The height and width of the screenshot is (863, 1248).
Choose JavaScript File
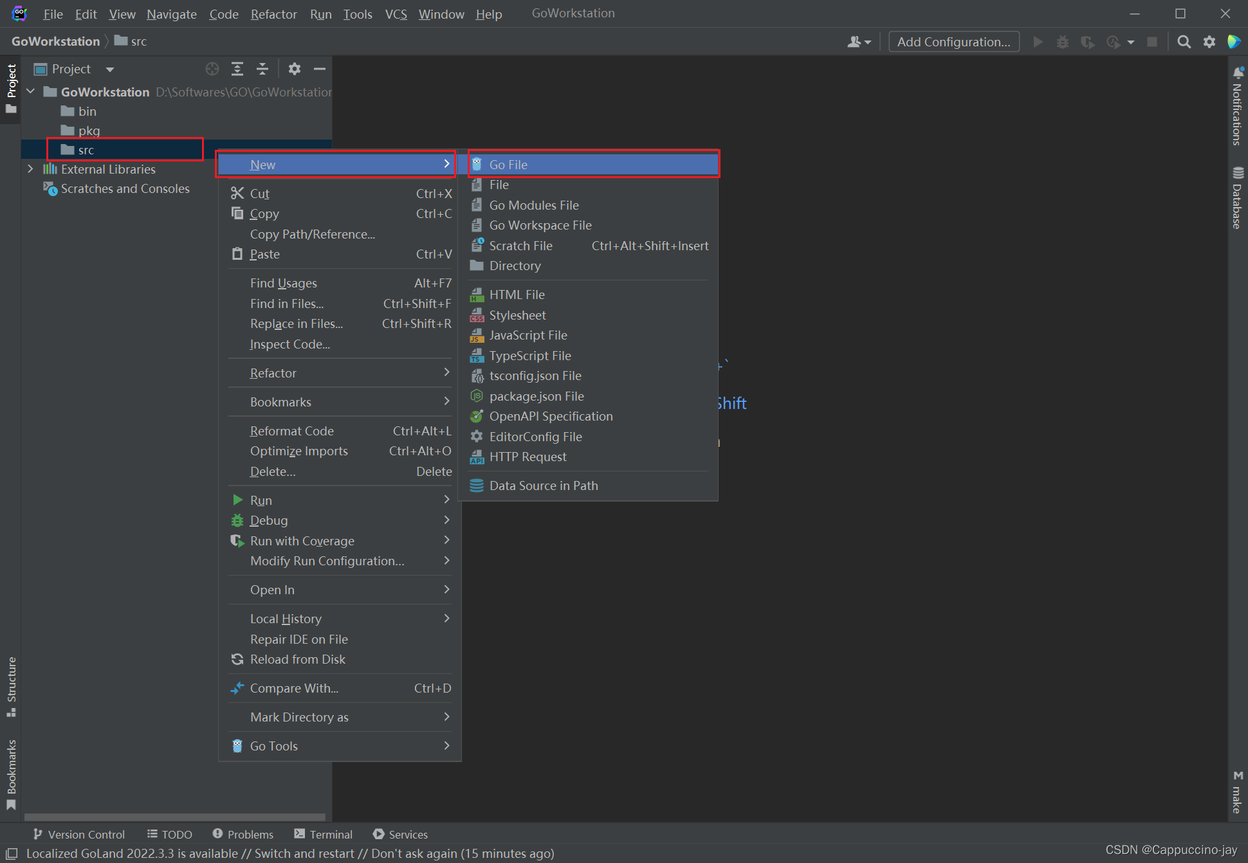coord(588,335)
